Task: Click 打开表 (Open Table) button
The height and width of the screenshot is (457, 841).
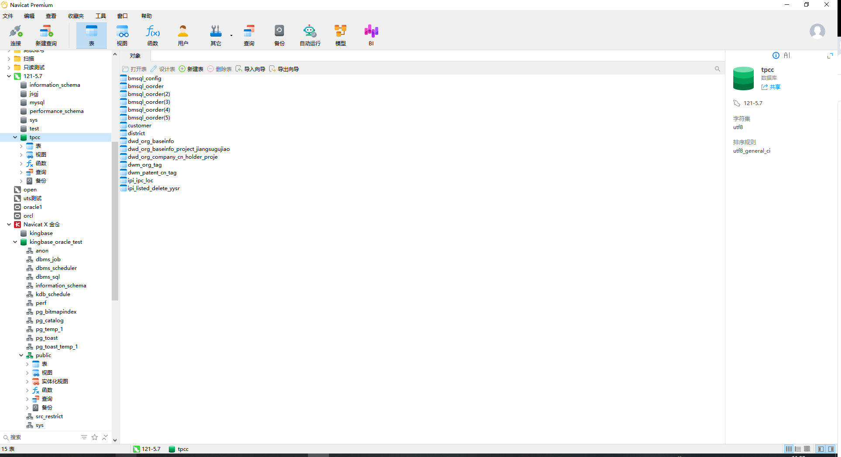Action: [x=134, y=69]
